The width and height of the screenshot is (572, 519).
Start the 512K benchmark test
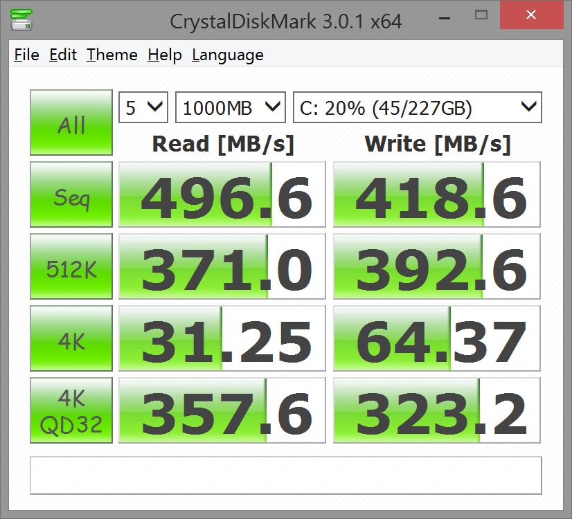pyautogui.click(x=71, y=266)
